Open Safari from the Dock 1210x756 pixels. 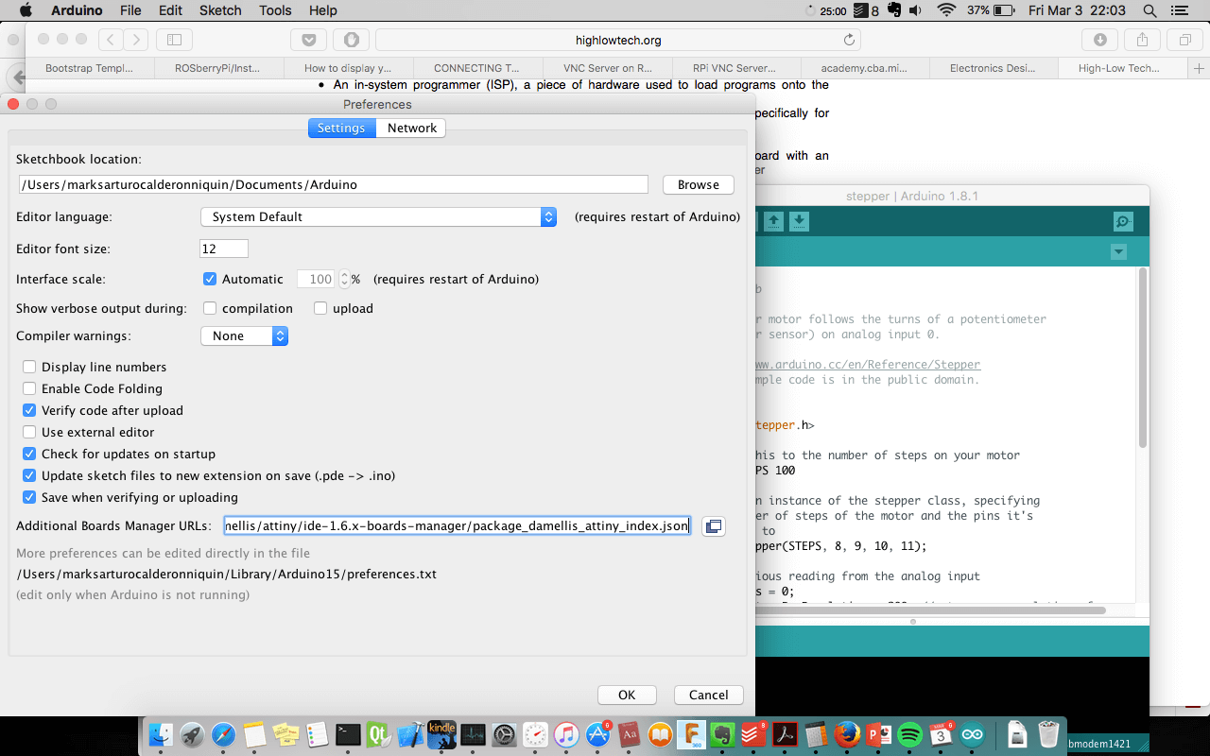coord(223,734)
